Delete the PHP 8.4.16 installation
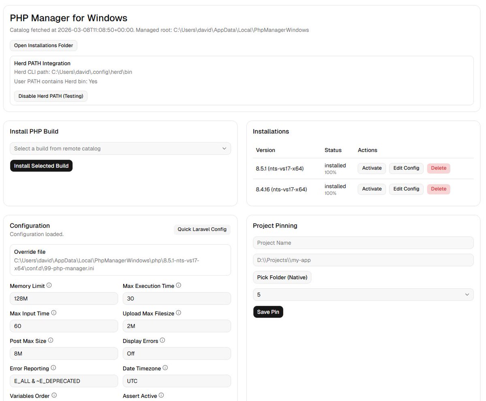This screenshot has height=401, width=486. 439,189
